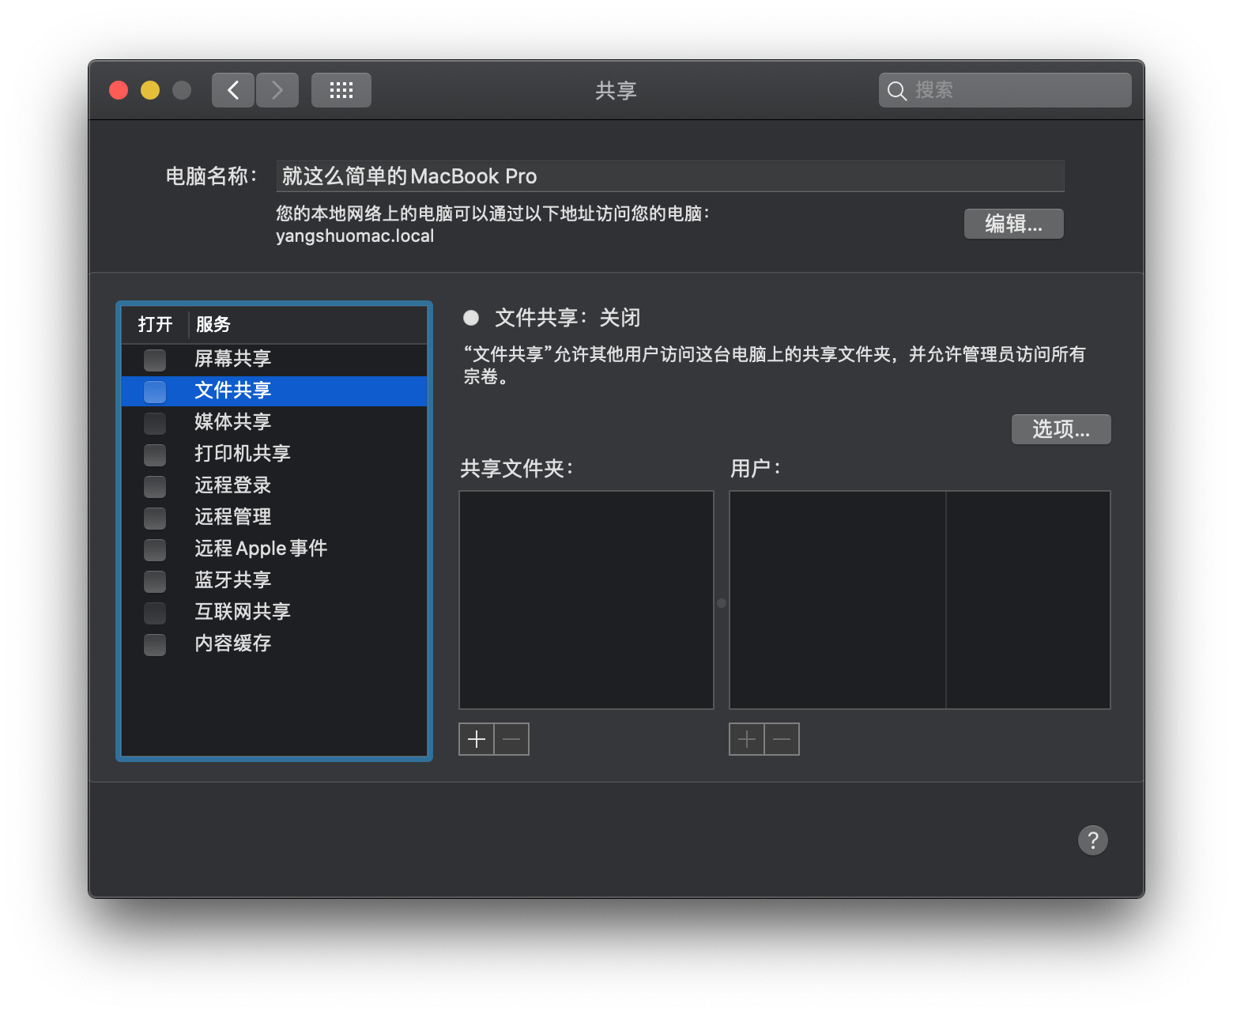
Task: Click the plus button under users list
Action: pyautogui.click(x=747, y=739)
